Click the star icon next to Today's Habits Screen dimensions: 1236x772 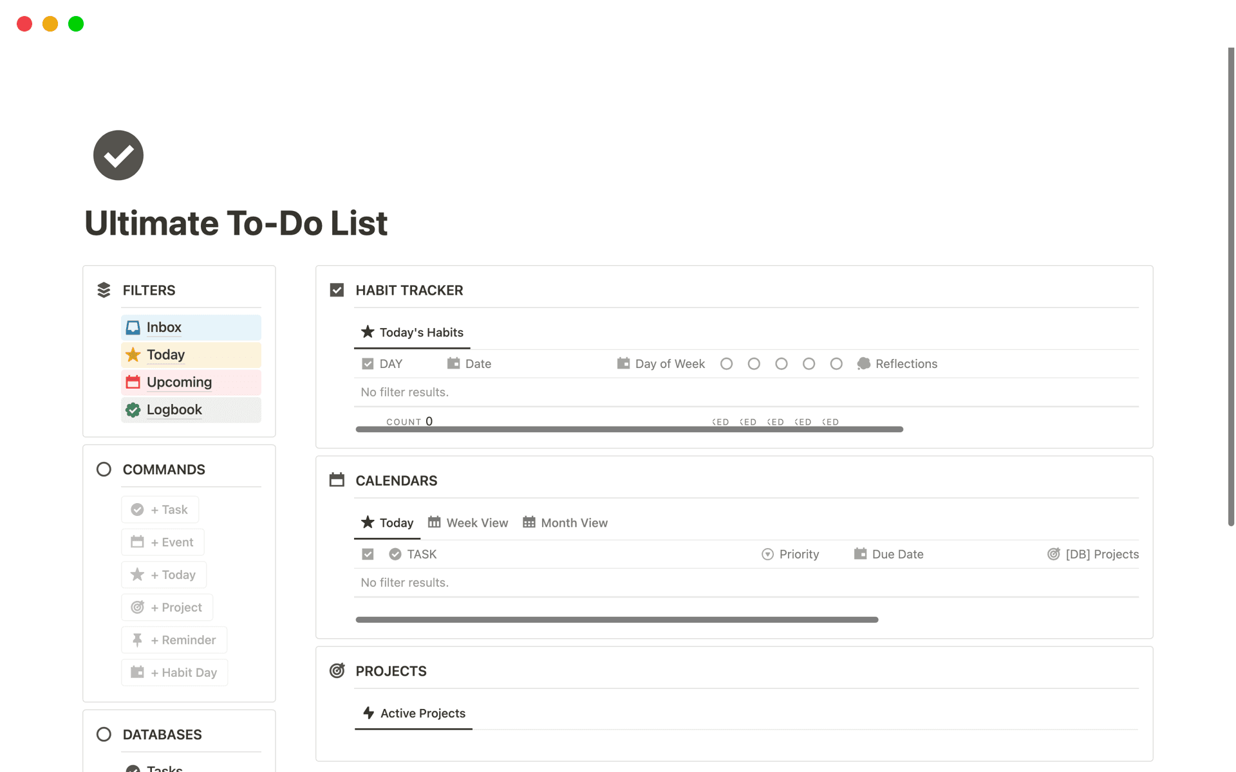pyautogui.click(x=368, y=332)
